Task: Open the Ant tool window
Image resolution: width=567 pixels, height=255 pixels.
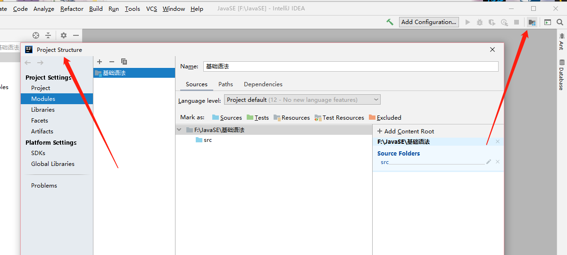Action: [x=561, y=41]
